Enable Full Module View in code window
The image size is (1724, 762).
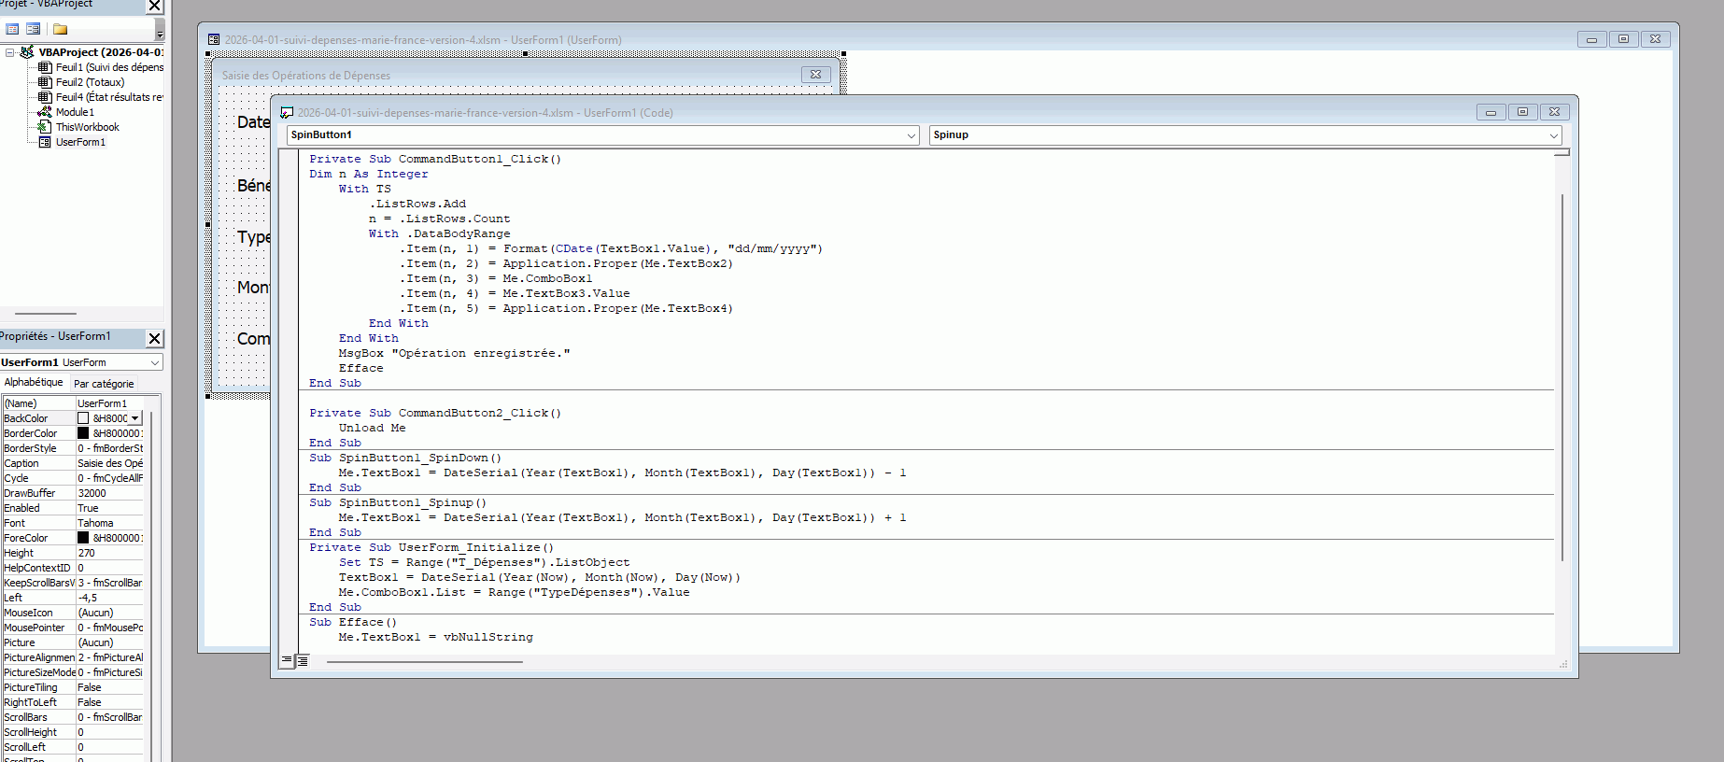point(303,660)
